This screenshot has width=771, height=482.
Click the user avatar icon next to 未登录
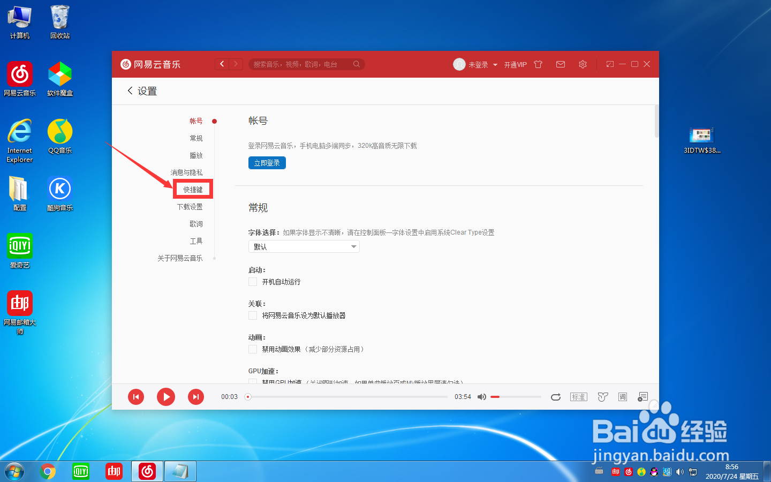pos(459,64)
